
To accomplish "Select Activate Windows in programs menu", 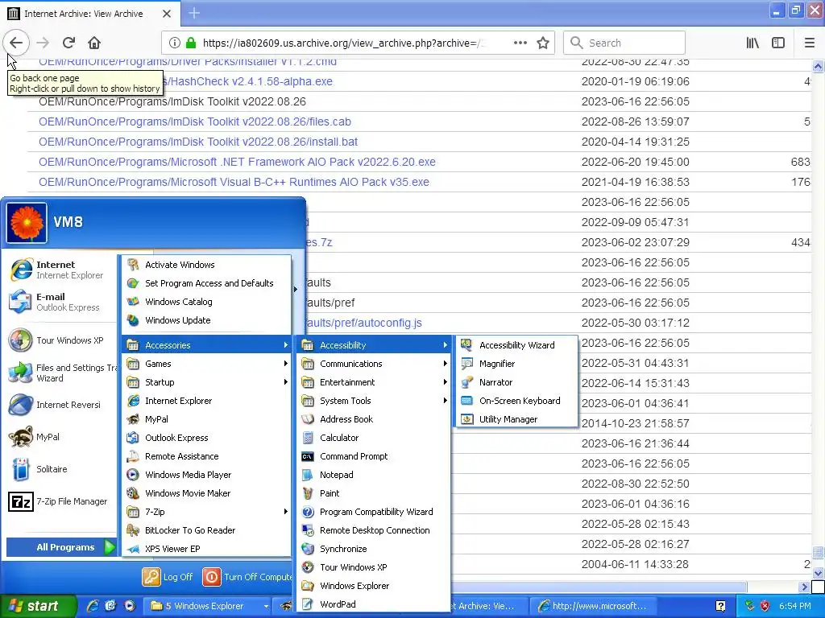I will tap(206, 264).
